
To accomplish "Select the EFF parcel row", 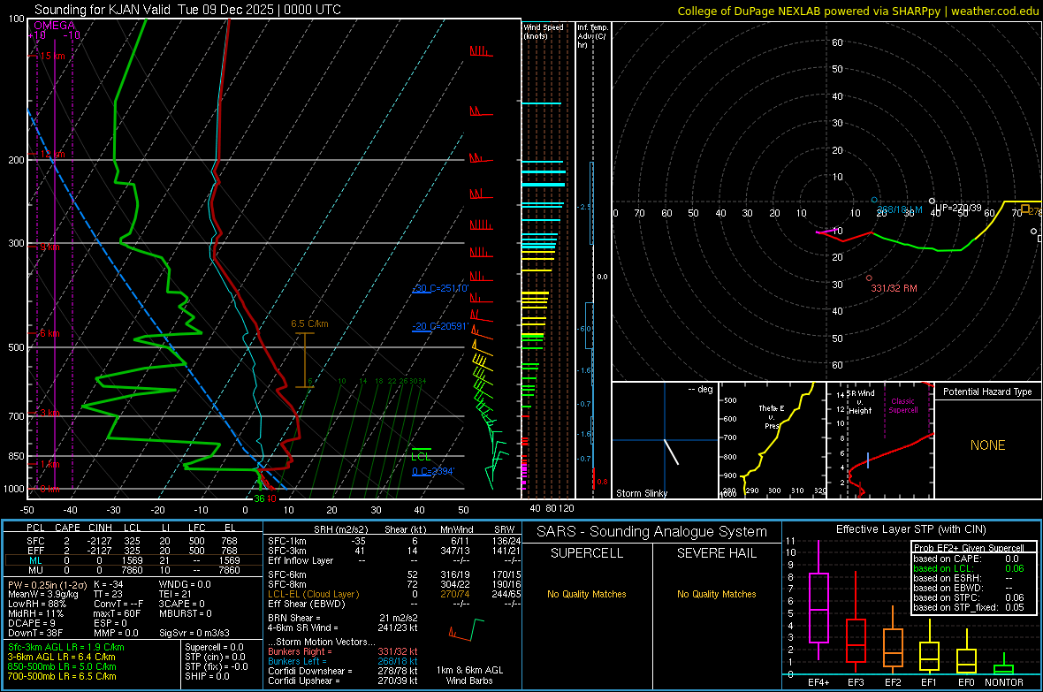I will coord(133,551).
